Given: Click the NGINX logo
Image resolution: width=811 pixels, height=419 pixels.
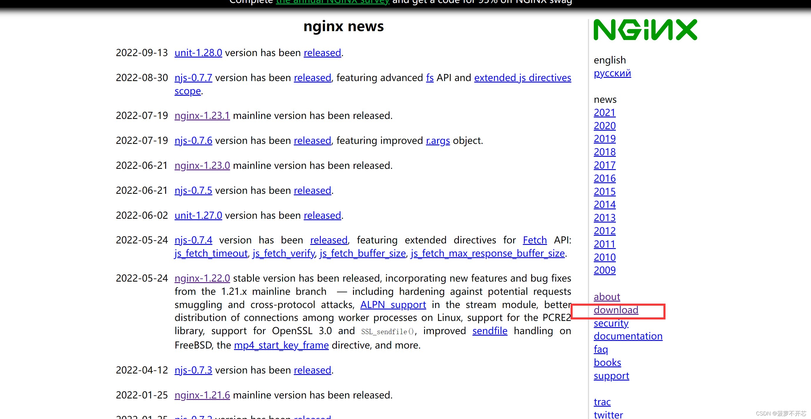Looking at the screenshot, I should point(645,30).
